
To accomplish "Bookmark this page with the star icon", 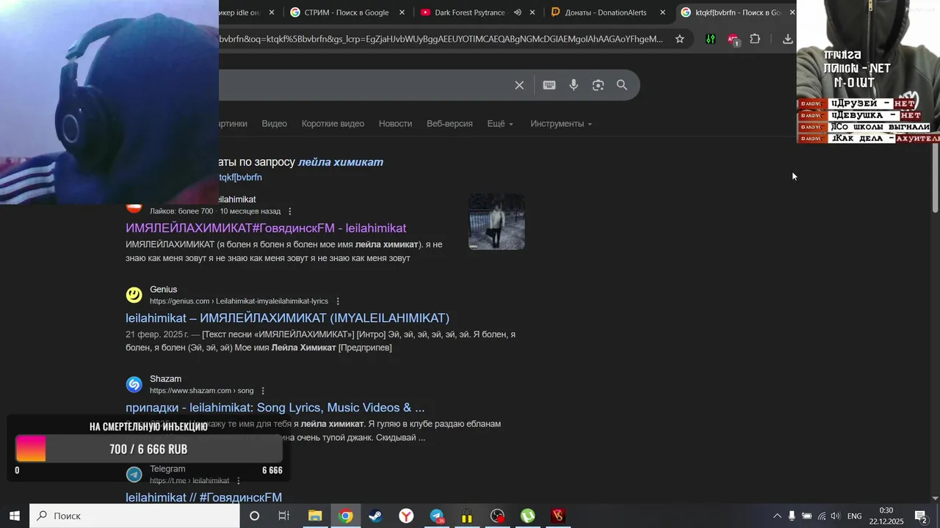I will tap(679, 39).
